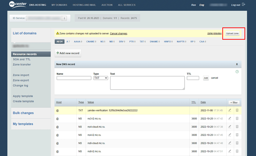Click the RU-center logo
Viewport: 256px width, 156px height.
[x=18, y=4]
